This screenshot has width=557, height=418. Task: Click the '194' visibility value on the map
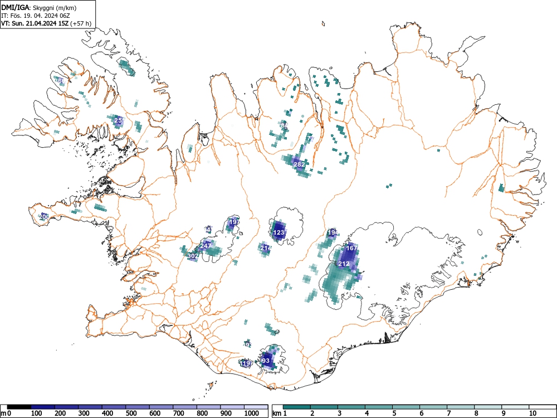333,232
